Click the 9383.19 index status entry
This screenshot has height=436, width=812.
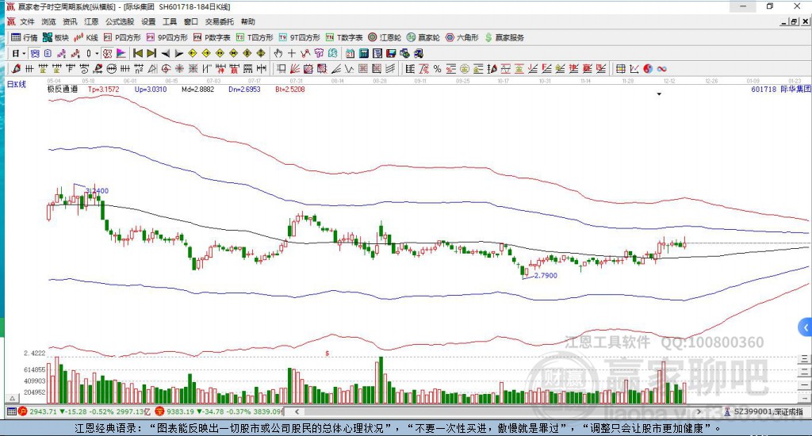(x=219, y=411)
